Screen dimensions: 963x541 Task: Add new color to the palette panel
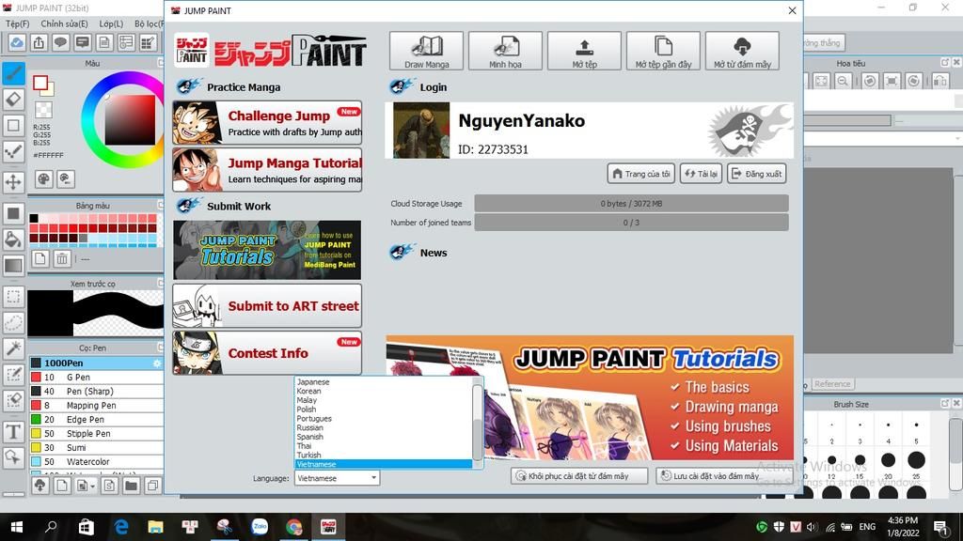(x=39, y=258)
